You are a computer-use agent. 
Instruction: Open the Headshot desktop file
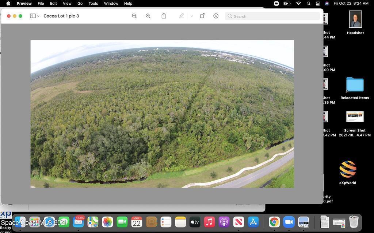(355, 19)
